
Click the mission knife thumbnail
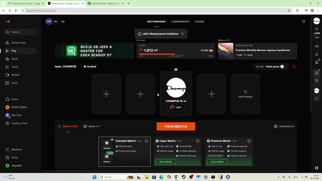[226, 51]
